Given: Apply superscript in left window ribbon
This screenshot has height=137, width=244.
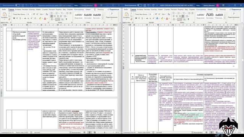Looking at the screenshot, I should point(31,18).
